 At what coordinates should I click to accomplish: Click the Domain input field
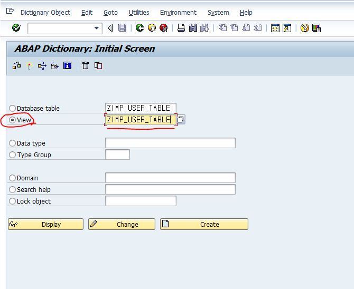pyautogui.click(x=170, y=178)
